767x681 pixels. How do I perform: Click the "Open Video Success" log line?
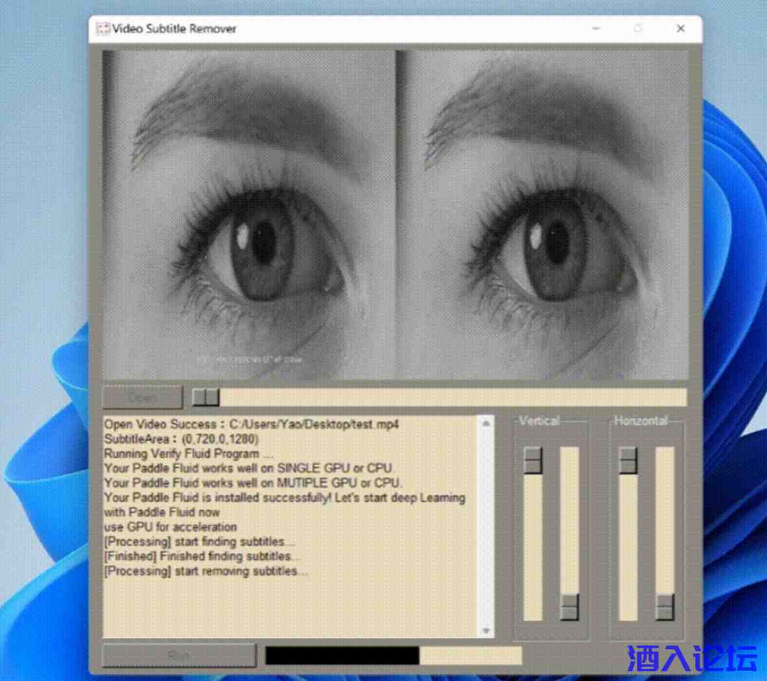(252, 424)
